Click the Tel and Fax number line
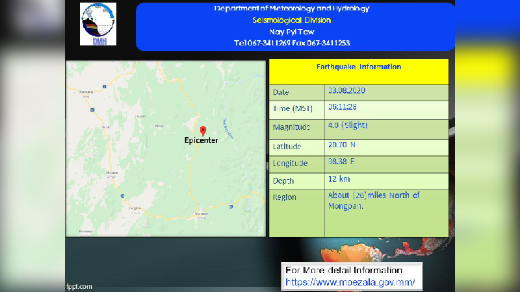 pyautogui.click(x=292, y=43)
